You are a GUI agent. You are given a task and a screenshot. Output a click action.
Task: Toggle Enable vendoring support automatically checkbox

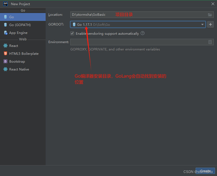pos(72,33)
